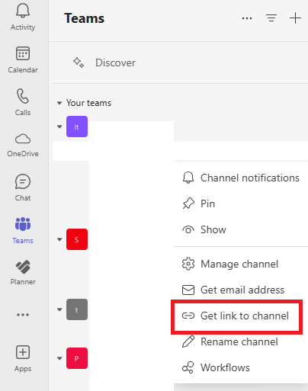Select the gray 't' team avatar
Viewport: 308px width, 391px height.
[x=77, y=309]
